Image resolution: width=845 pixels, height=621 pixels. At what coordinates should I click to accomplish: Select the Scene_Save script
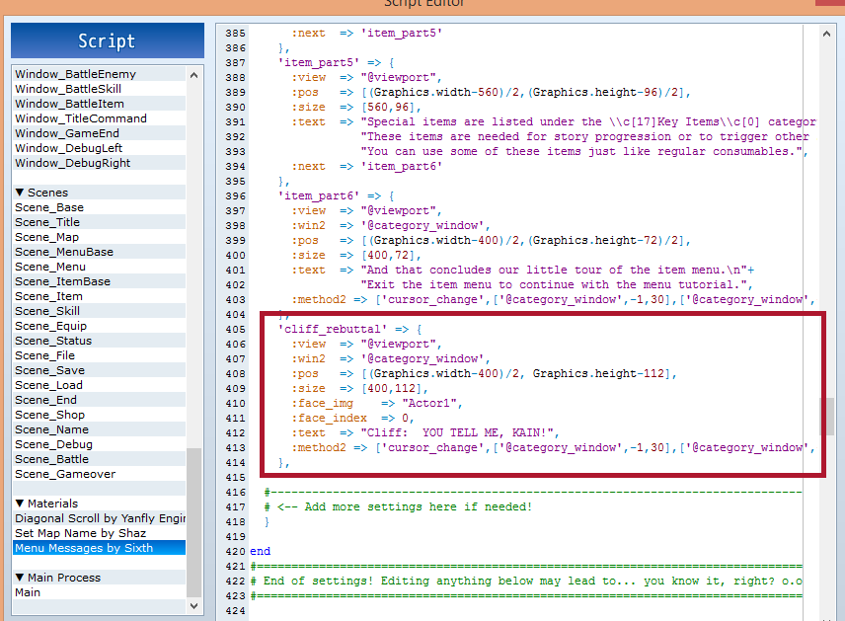click(x=99, y=370)
